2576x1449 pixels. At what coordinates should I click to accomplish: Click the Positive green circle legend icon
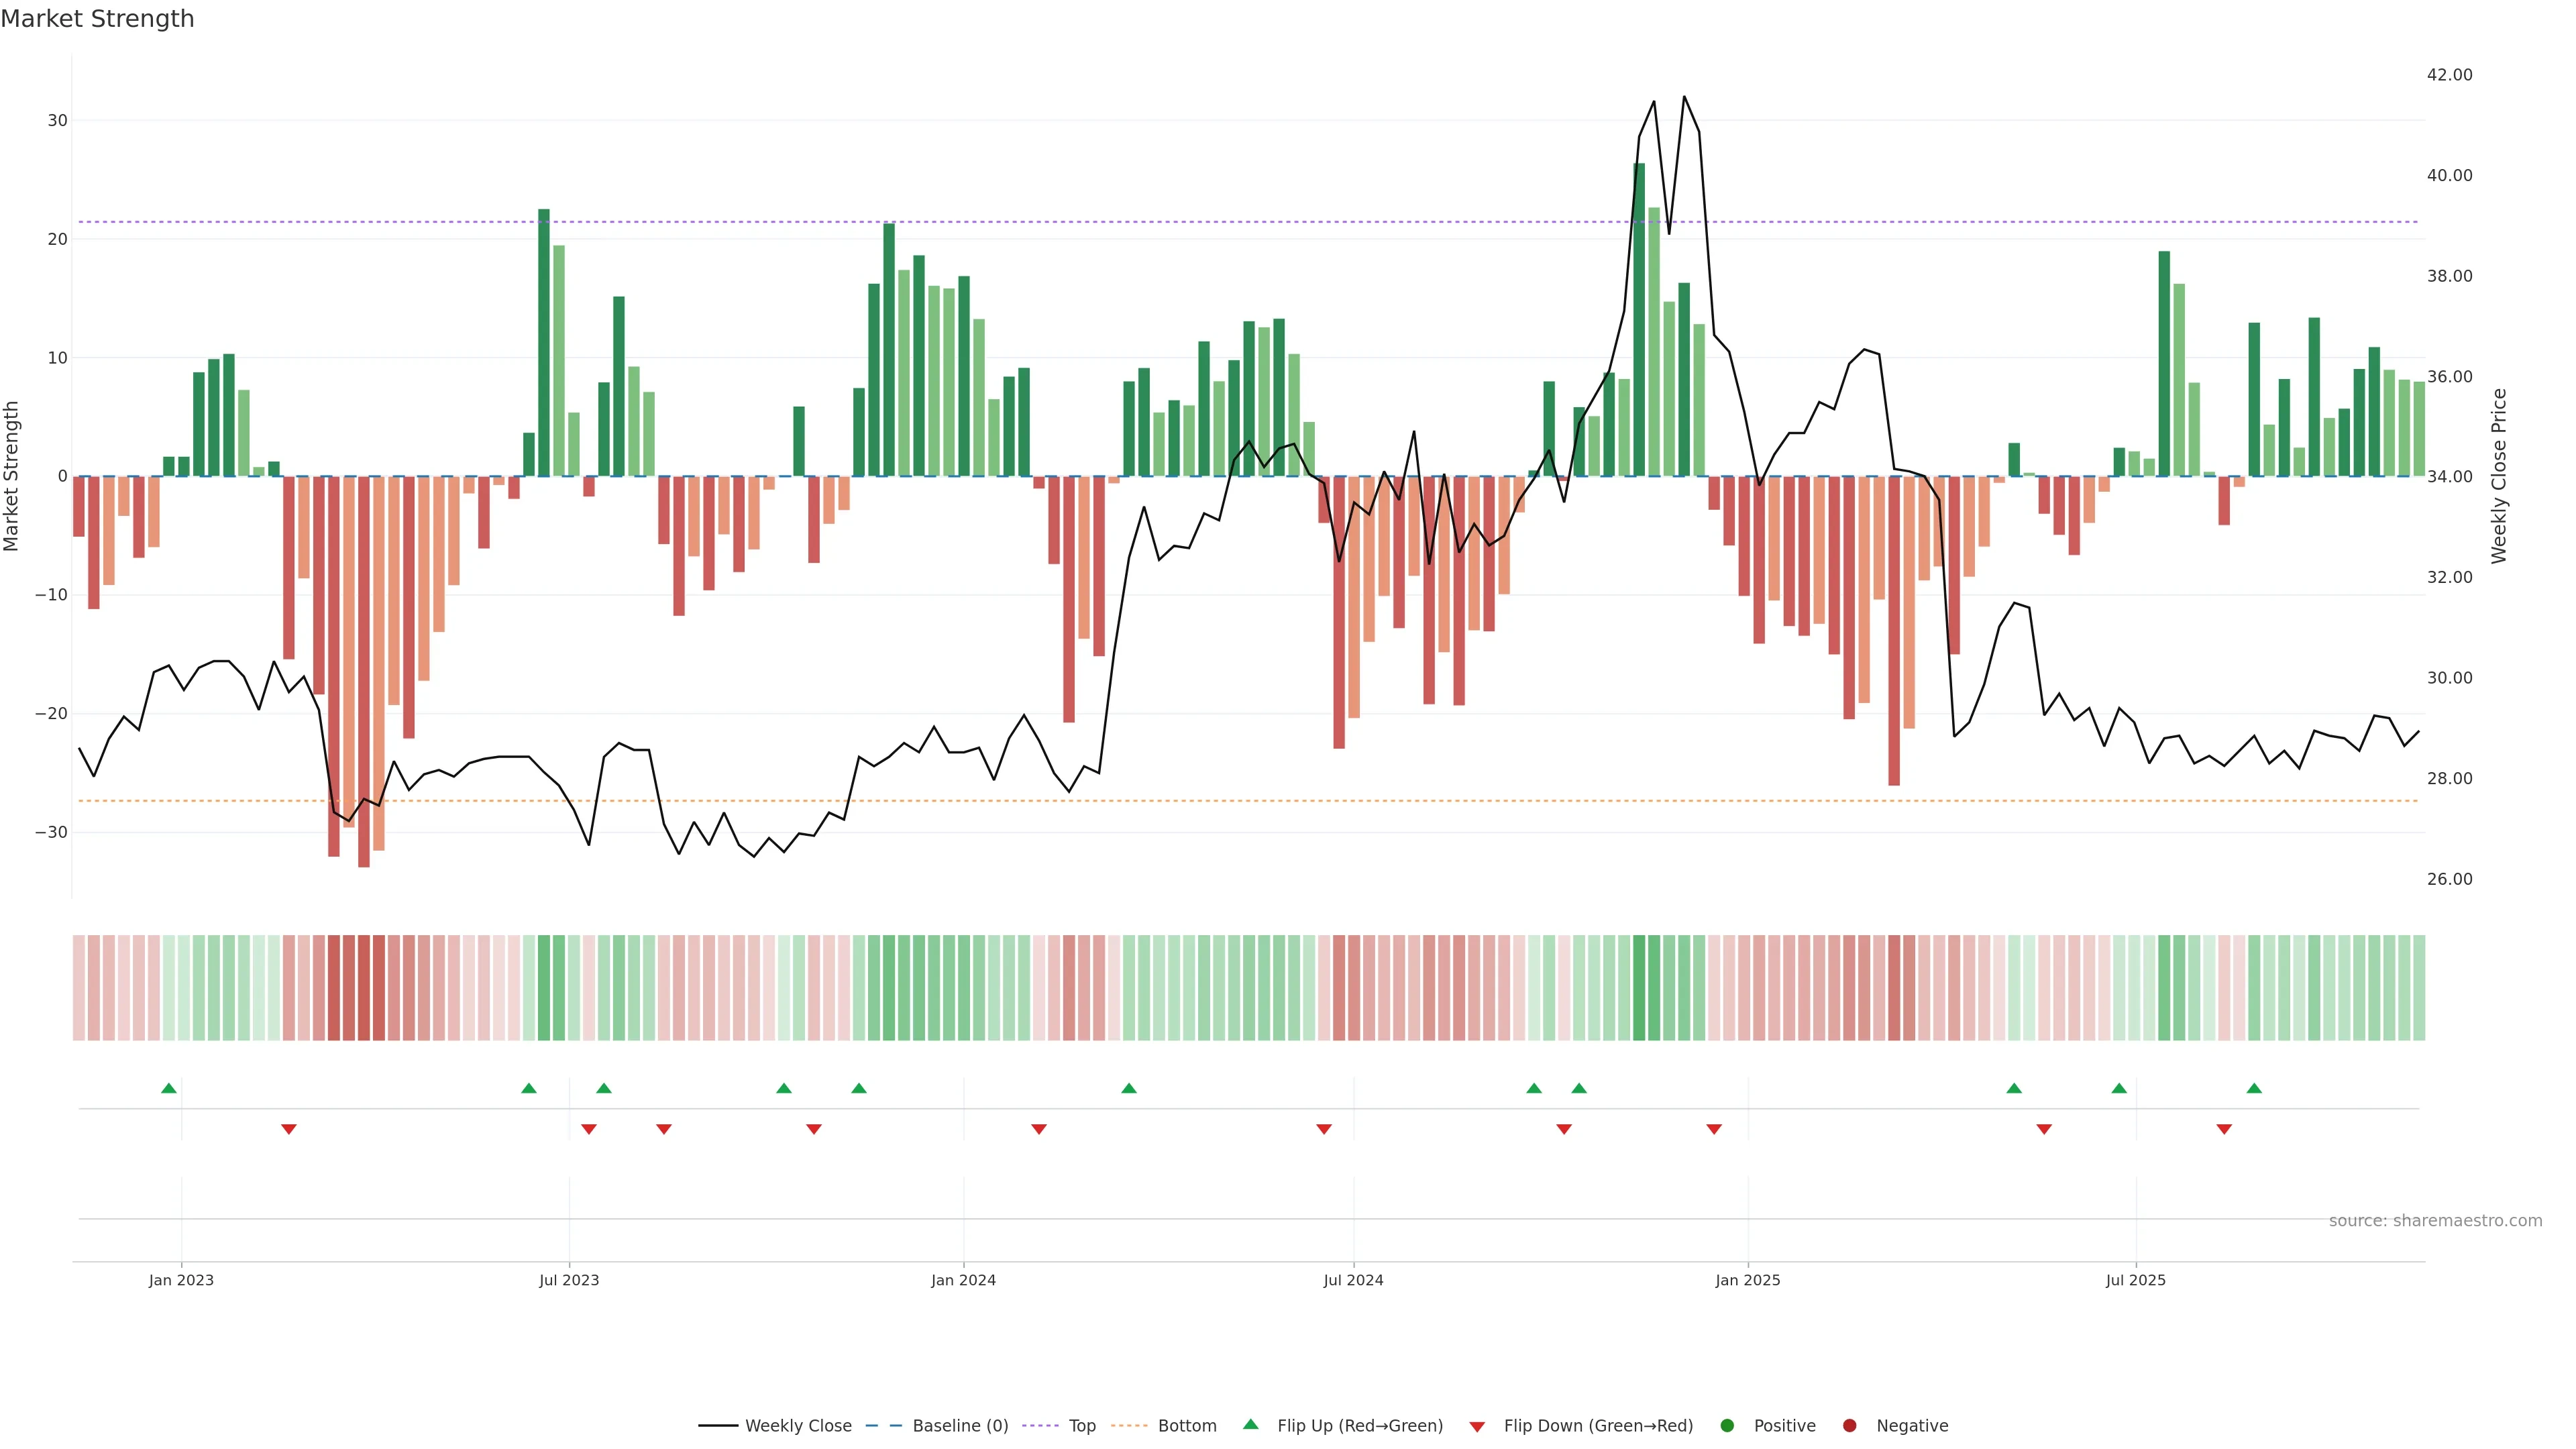pyautogui.click(x=1727, y=1426)
